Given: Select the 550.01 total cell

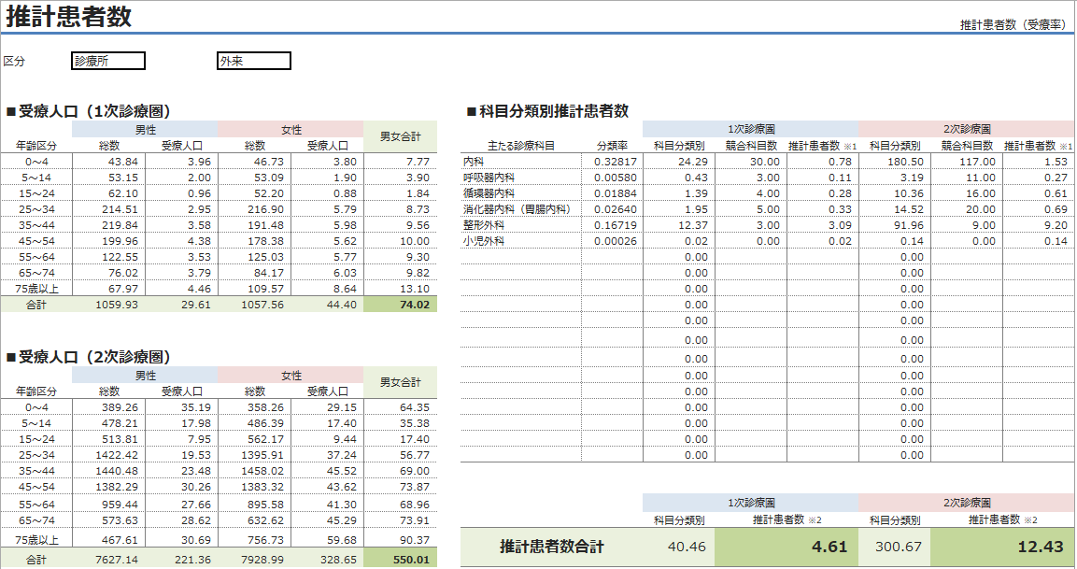Looking at the screenshot, I should tap(401, 560).
